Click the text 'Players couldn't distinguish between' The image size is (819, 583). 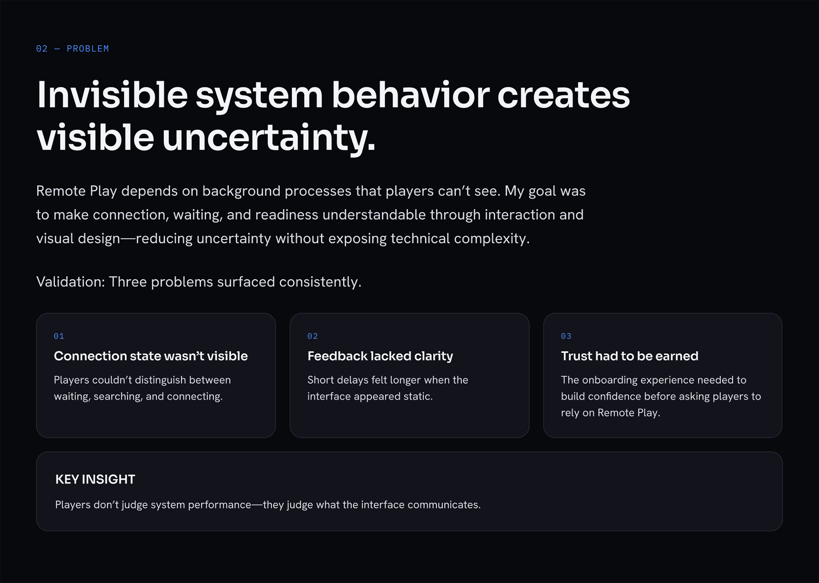click(x=142, y=380)
